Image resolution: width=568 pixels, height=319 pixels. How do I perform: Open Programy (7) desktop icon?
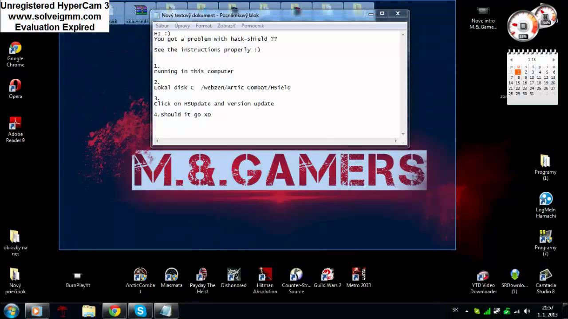point(545,243)
